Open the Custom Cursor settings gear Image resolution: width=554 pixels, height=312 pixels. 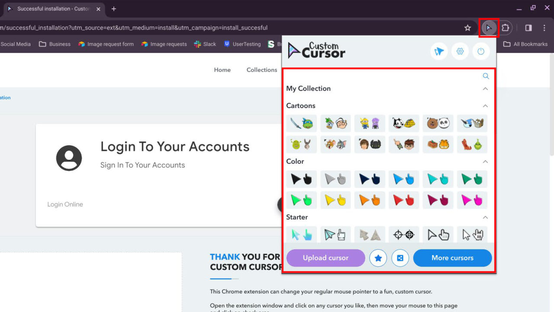pyautogui.click(x=460, y=51)
